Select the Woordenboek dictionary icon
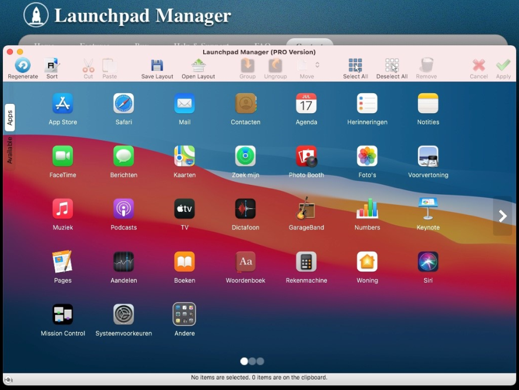Screen dimensions: 519x390 coord(245,262)
